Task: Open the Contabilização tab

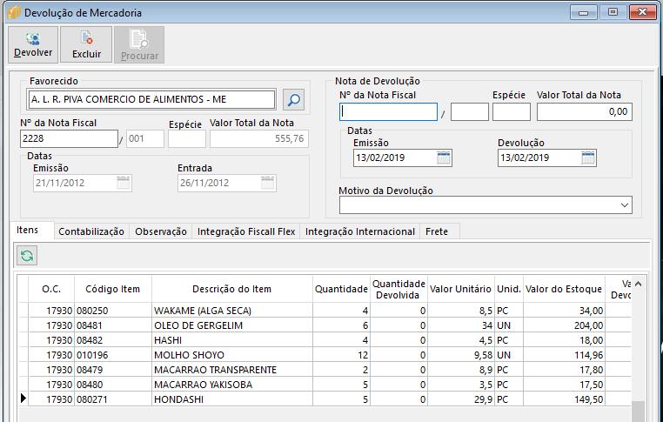Action: pos(91,231)
